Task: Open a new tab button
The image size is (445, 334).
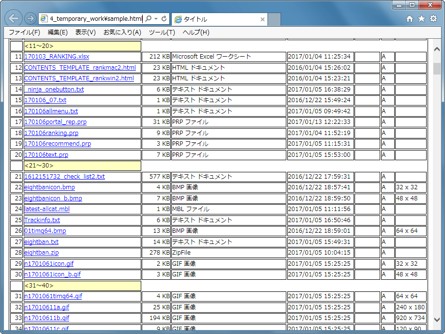Action: coord(274,19)
